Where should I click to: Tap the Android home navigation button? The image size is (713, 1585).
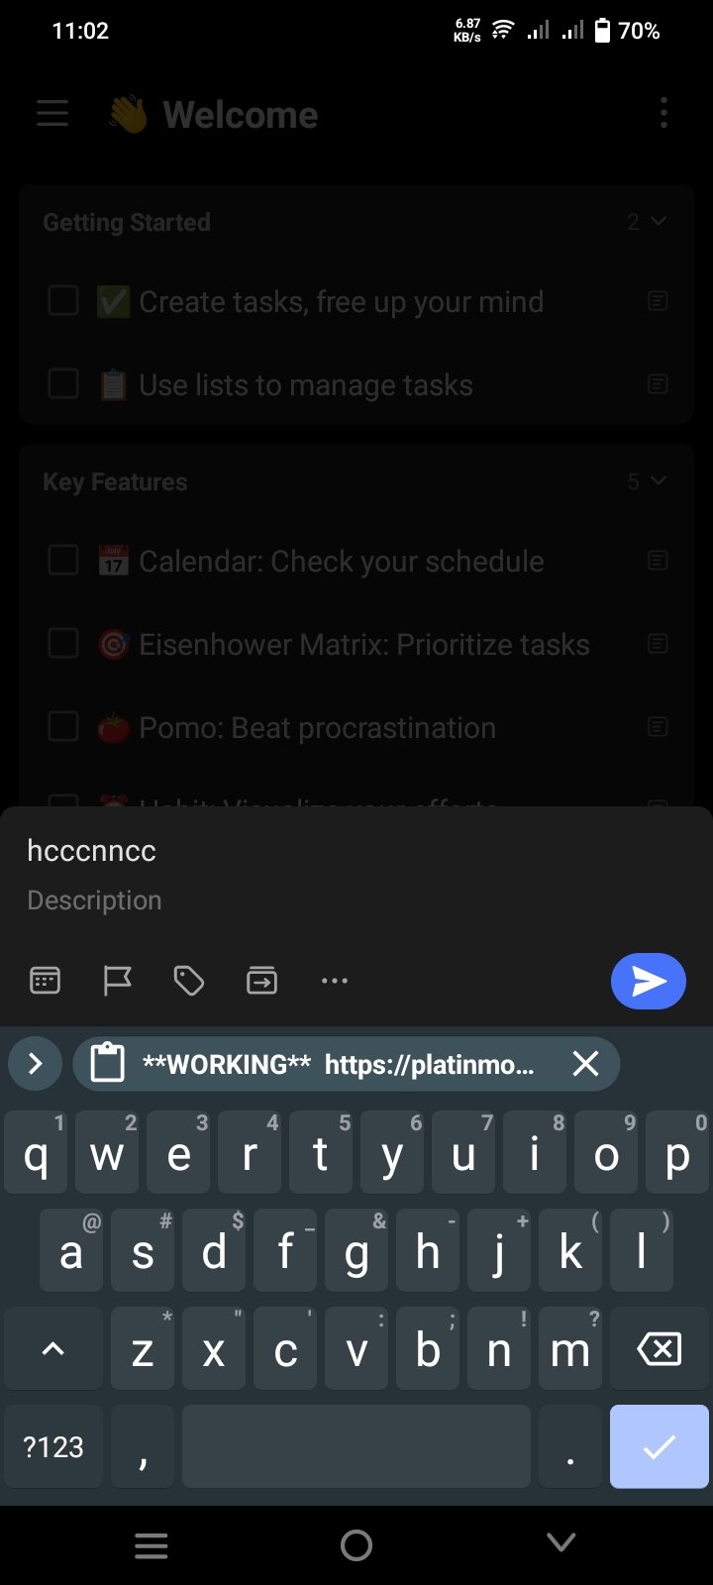(x=356, y=1544)
